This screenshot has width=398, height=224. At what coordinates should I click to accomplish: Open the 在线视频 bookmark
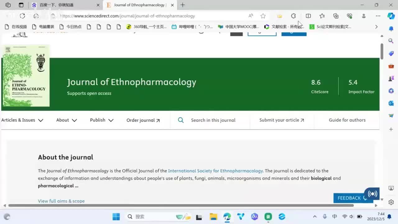pos(16,27)
